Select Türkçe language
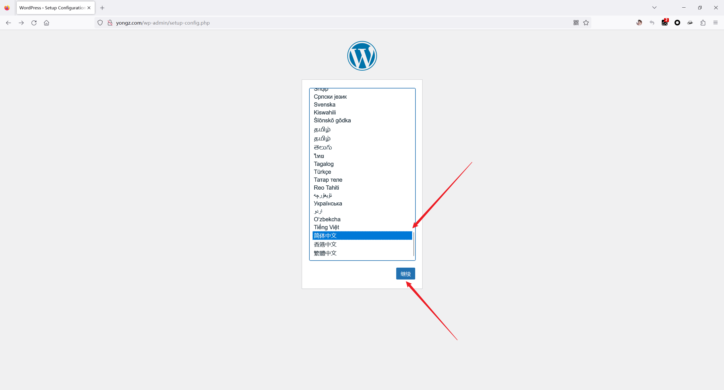 [362, 172]
